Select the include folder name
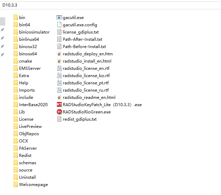Viewport: 221px width, 195px height. (26, 98)
